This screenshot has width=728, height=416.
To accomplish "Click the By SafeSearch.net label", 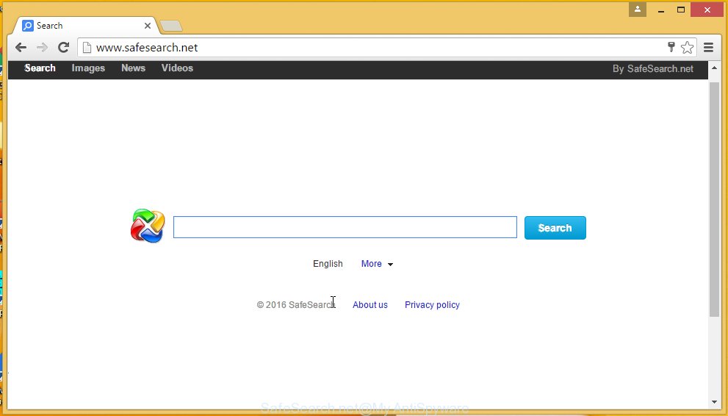I will click(x=653, y=68).
